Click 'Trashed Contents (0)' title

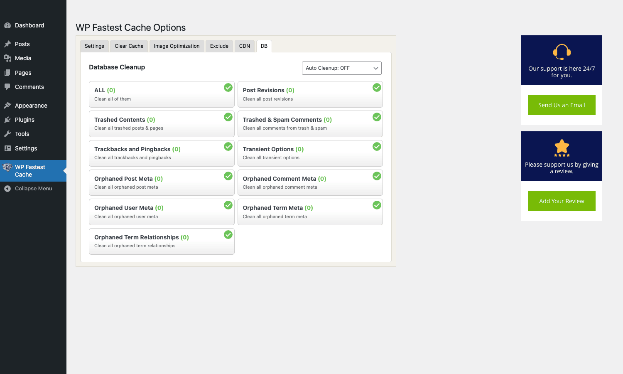click(125, 120)
